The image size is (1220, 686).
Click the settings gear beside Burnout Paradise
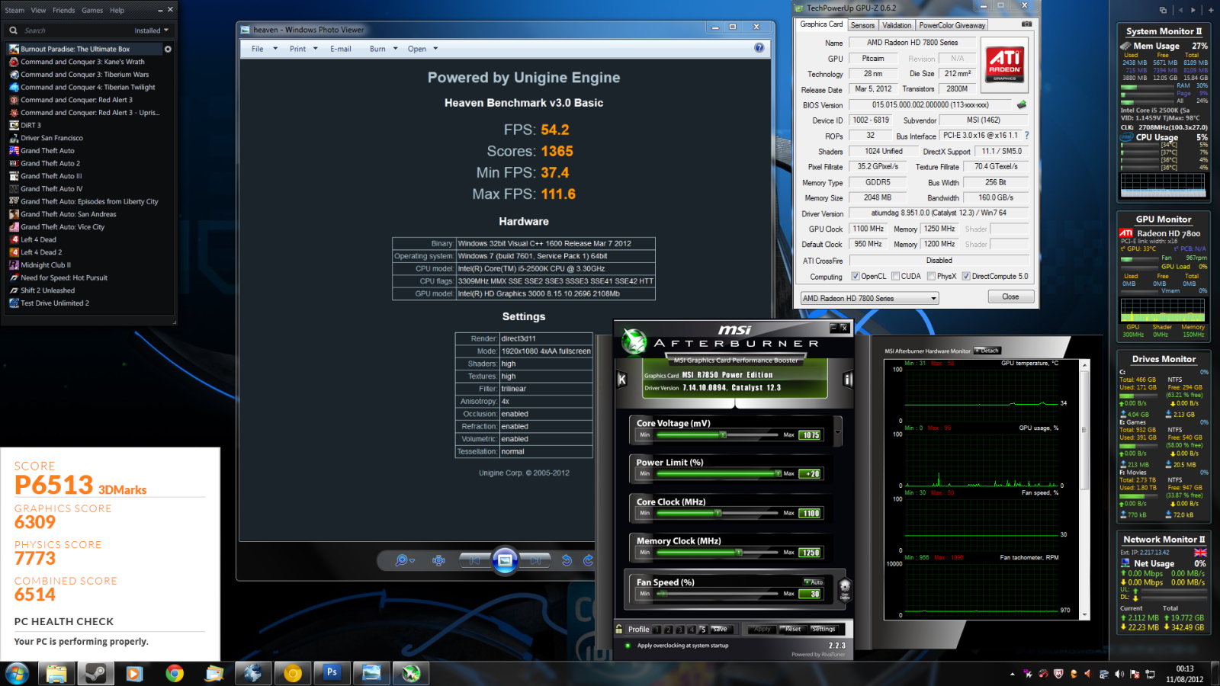click(x=168, y=49)
